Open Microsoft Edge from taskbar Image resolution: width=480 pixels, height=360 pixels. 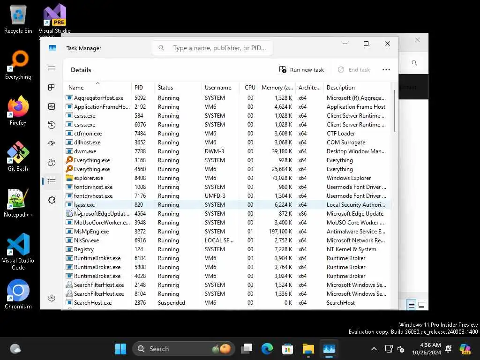pyautogui.click(x=267, y=349)
